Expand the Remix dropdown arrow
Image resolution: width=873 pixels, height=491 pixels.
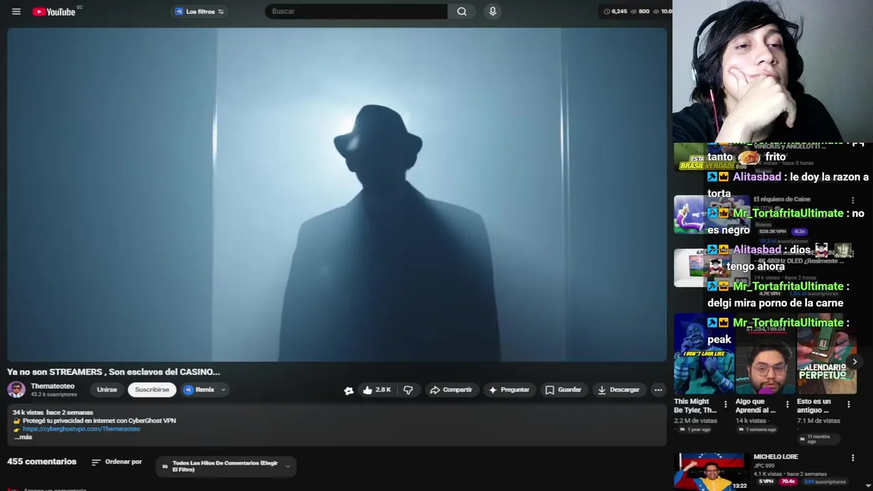coord(223,389)
